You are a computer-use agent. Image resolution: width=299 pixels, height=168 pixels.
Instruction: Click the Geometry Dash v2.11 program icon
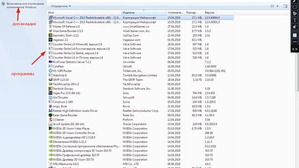(x=50, y=35)
